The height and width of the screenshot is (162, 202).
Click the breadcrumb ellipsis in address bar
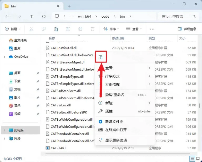point(72,16)
